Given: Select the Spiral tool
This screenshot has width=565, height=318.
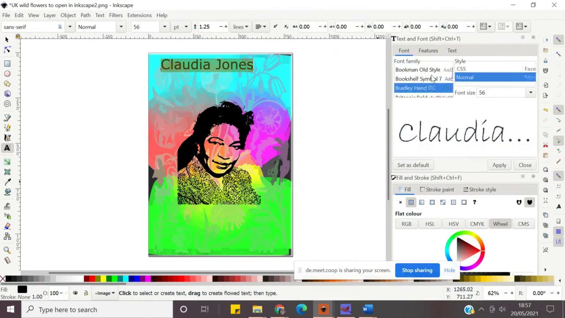Looking at the screenshot, I should 7,104.
